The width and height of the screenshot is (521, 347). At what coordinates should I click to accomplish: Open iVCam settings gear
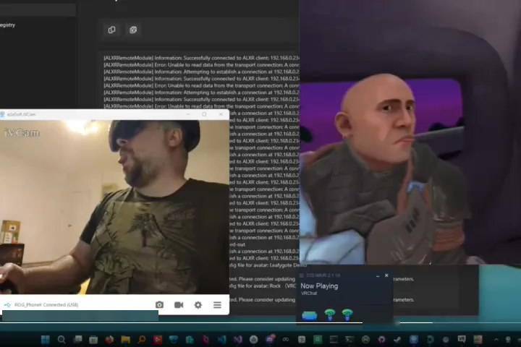point(198,304)
